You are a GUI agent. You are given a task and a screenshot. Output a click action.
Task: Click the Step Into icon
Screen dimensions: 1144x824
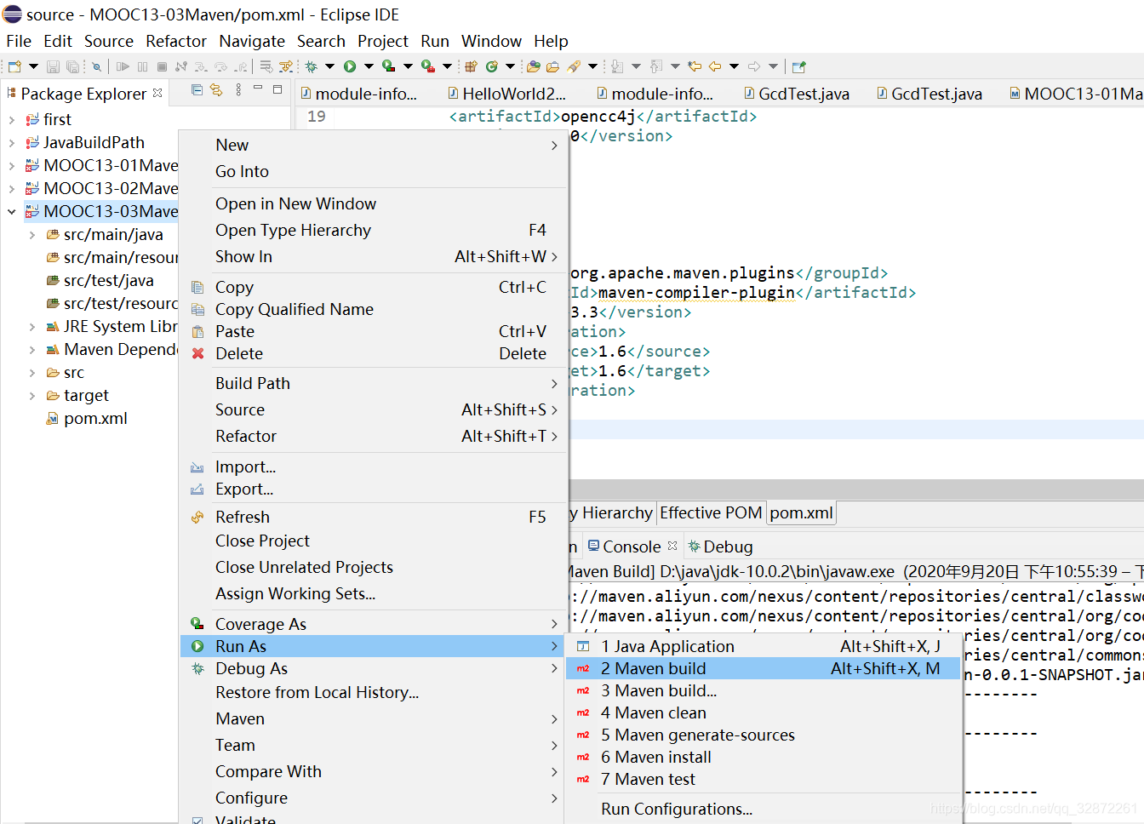[201, 66]
